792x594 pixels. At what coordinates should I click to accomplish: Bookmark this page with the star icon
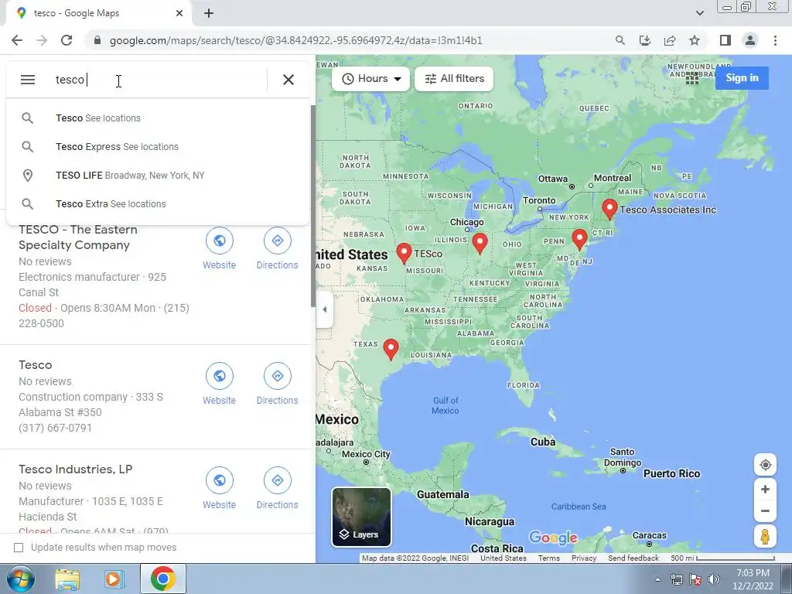click(695, 40)
